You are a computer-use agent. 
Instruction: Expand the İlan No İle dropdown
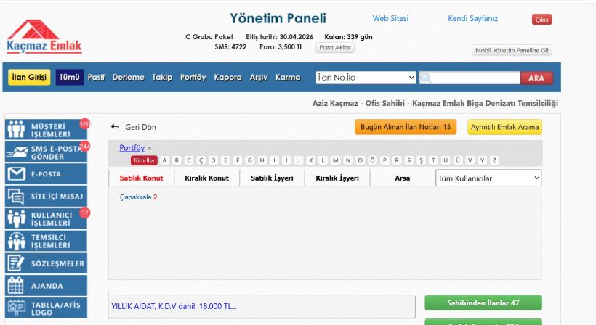tap(366, 78)
